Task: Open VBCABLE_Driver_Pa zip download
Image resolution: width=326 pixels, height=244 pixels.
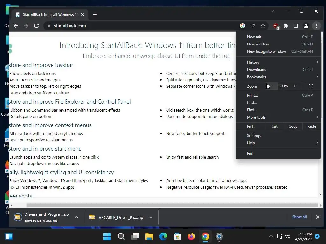Action: click(116, 217)
